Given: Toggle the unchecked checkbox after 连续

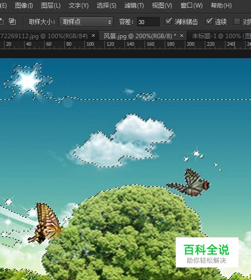Looking at the screenshot, I should tap(237, 22).
